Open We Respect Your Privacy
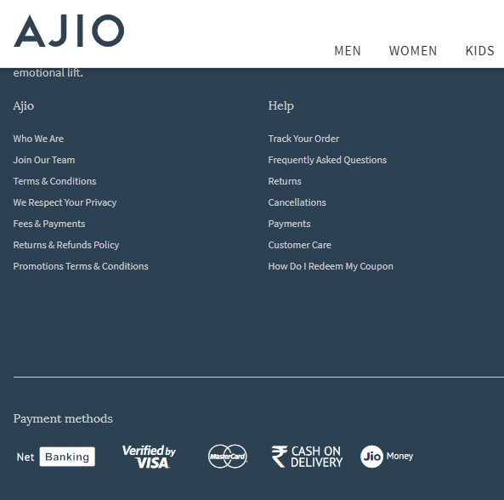Screen dimensions: 504x500 pos(65,202)
